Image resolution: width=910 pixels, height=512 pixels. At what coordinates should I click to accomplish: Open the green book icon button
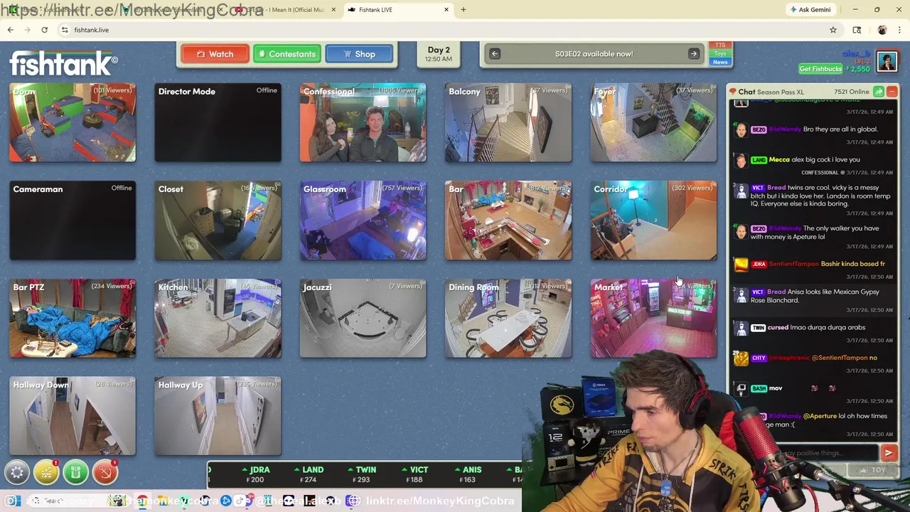coord(75,472)
